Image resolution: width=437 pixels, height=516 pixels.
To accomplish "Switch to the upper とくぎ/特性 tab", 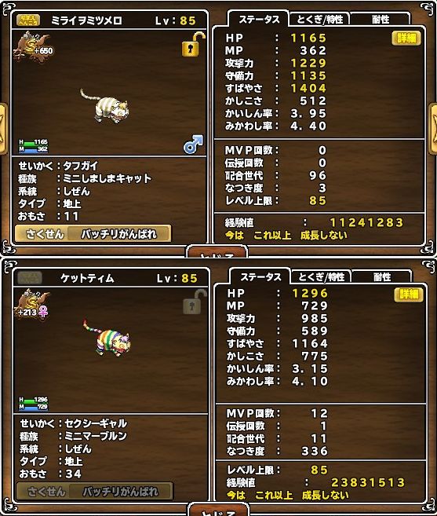I will 319,20.
